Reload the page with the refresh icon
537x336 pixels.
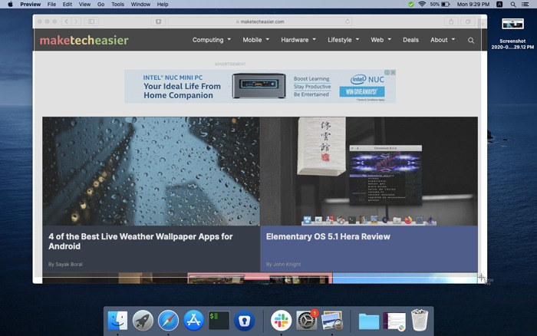point(348,21)
